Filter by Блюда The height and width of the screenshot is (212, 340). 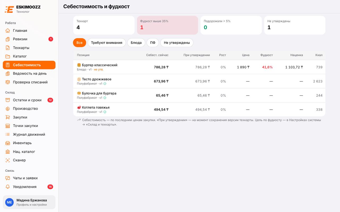tap(136, 43)
